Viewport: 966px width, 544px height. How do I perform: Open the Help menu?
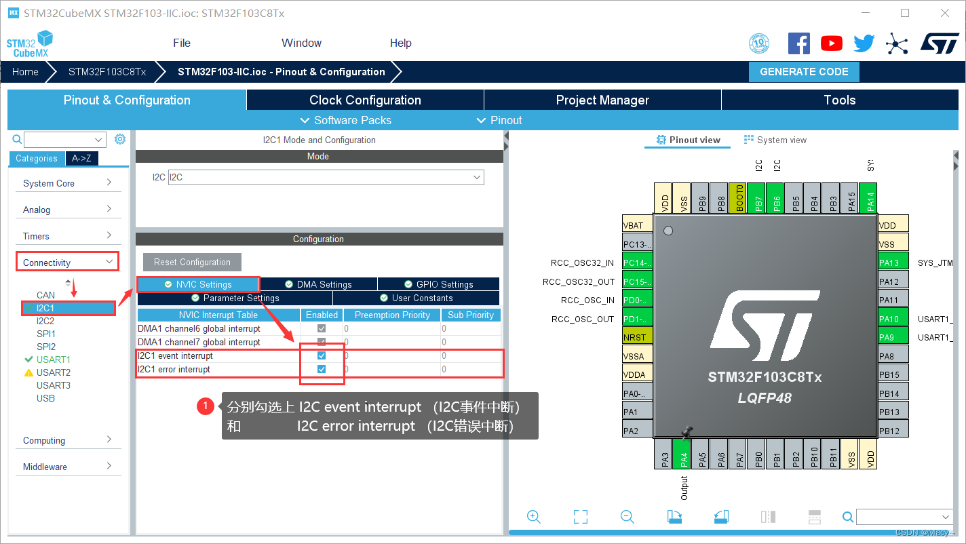coord(400,43)
